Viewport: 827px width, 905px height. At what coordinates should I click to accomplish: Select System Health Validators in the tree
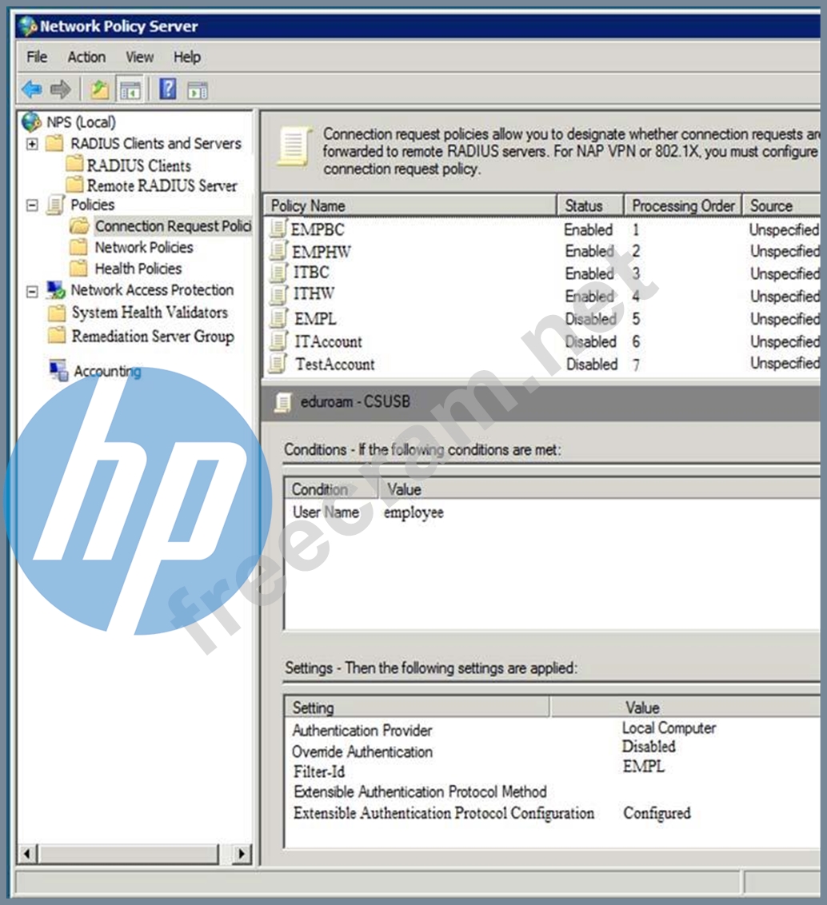tap(150, 313)
